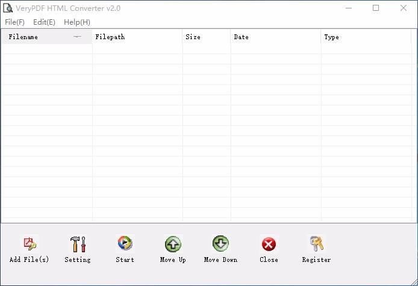Screen dimensions: 418x286
Task: Open the File(F) menu
Action: (x=14, y=22)
